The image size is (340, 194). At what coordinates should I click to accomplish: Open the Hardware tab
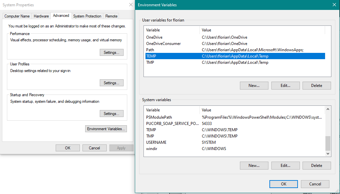(41, 16)
